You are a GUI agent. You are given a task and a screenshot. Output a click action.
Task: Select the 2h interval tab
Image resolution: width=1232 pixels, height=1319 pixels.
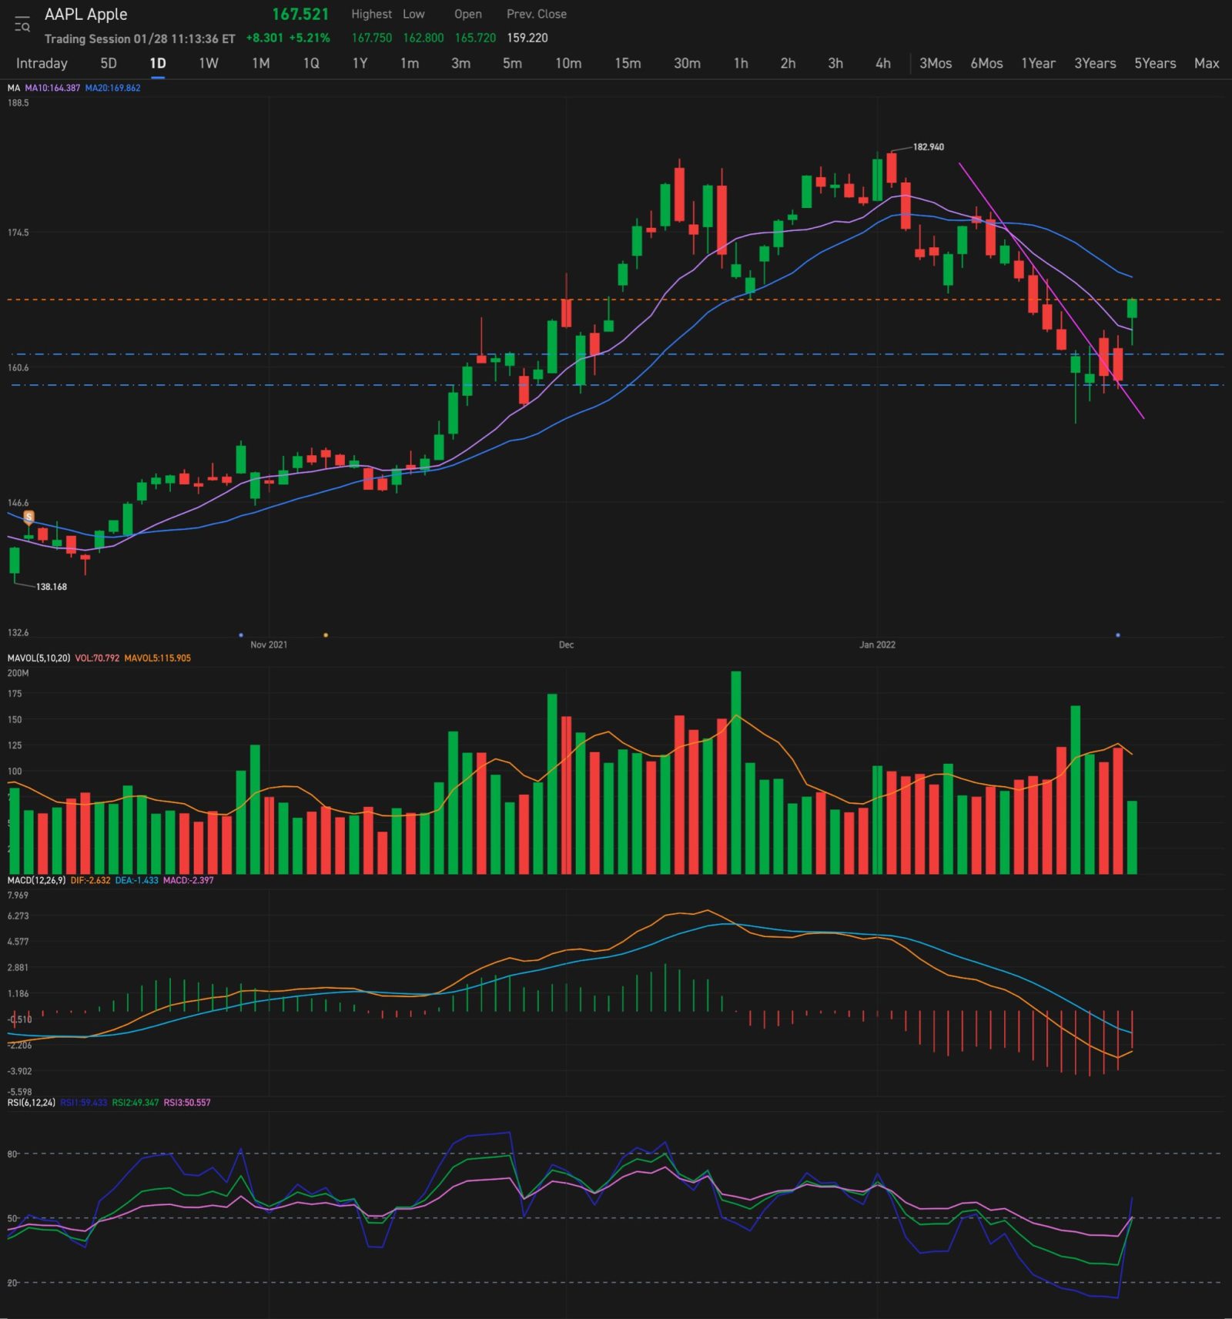pyautogui.click(x=788, y=63)
